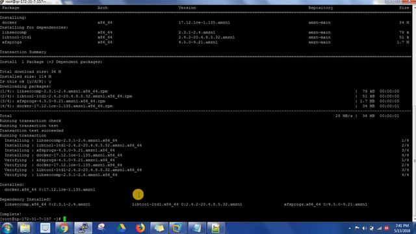The width and height of the screenshot is (416, 234).
Task: Click "libseccomp.x86_64 0:2.3.1-2.4.amzn1" dependency entry
Action: coord(47,204)
